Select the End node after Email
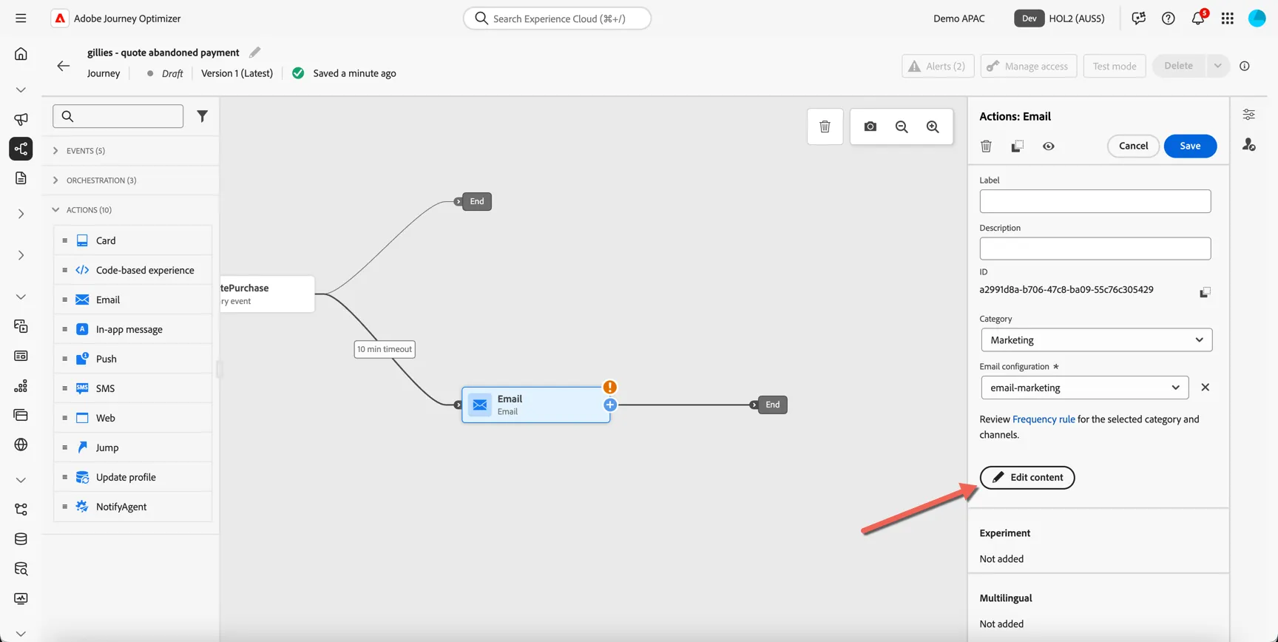1278x642 pixels. (x=772, y=405)
